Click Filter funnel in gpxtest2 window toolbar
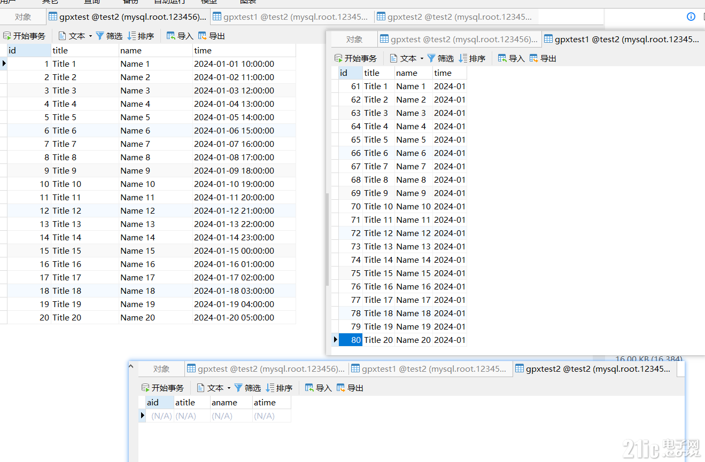Image resolution: width=705 pixels, height=462 pixels. coord(247,388)
